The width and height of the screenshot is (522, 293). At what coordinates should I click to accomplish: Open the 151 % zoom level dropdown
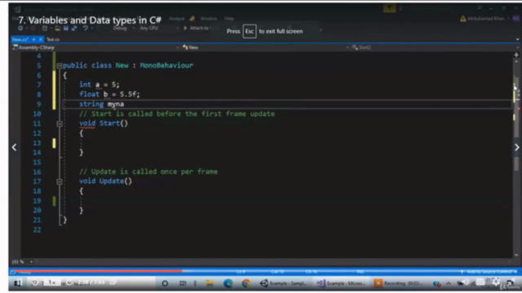23,262
